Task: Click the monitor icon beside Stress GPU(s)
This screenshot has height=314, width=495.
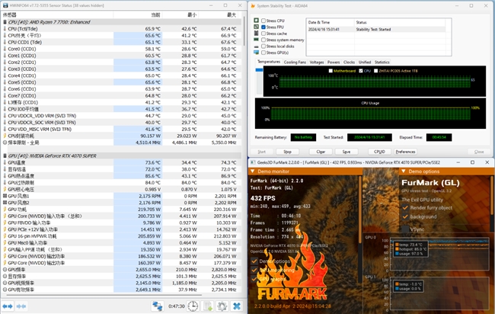Action: tap(257, 53)
